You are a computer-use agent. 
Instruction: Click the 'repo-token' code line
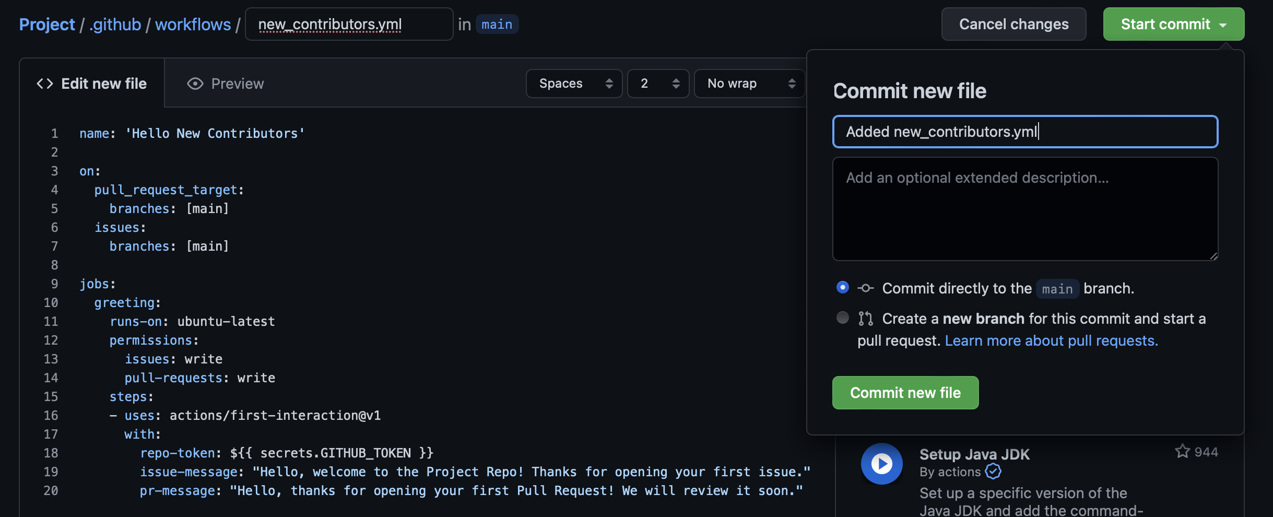(x=287, y=453)
